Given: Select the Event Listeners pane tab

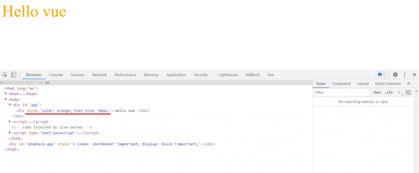Looking at the screenshot, I should tap(388, 83).
